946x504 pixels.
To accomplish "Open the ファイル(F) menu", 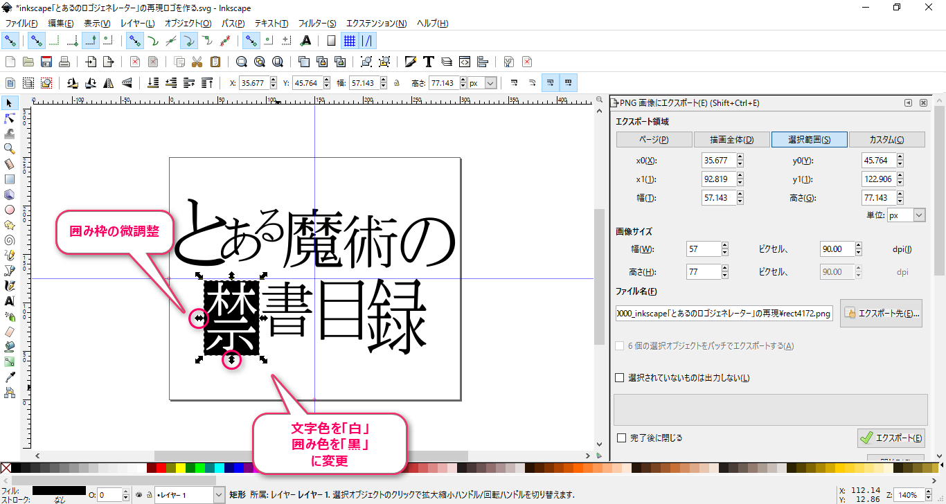I will 21,24.
